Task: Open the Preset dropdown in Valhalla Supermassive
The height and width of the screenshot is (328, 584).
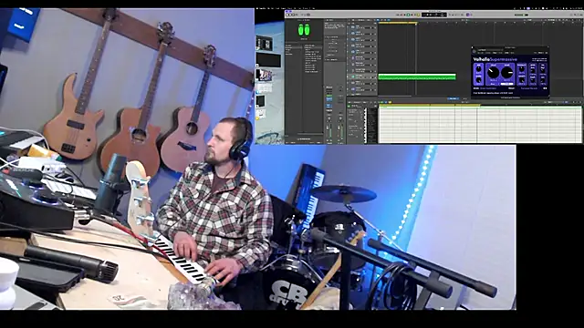Action: 530,88
